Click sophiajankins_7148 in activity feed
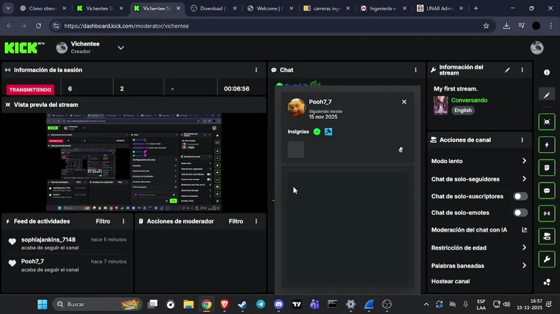Image resolution: width=560 pixels, height=314 pixels. click(x=48, y=239)
